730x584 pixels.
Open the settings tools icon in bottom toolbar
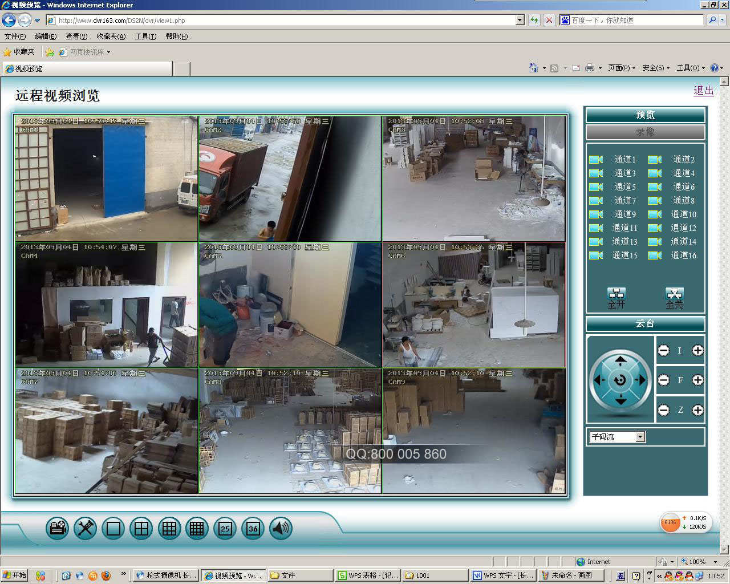click(85, 528)
